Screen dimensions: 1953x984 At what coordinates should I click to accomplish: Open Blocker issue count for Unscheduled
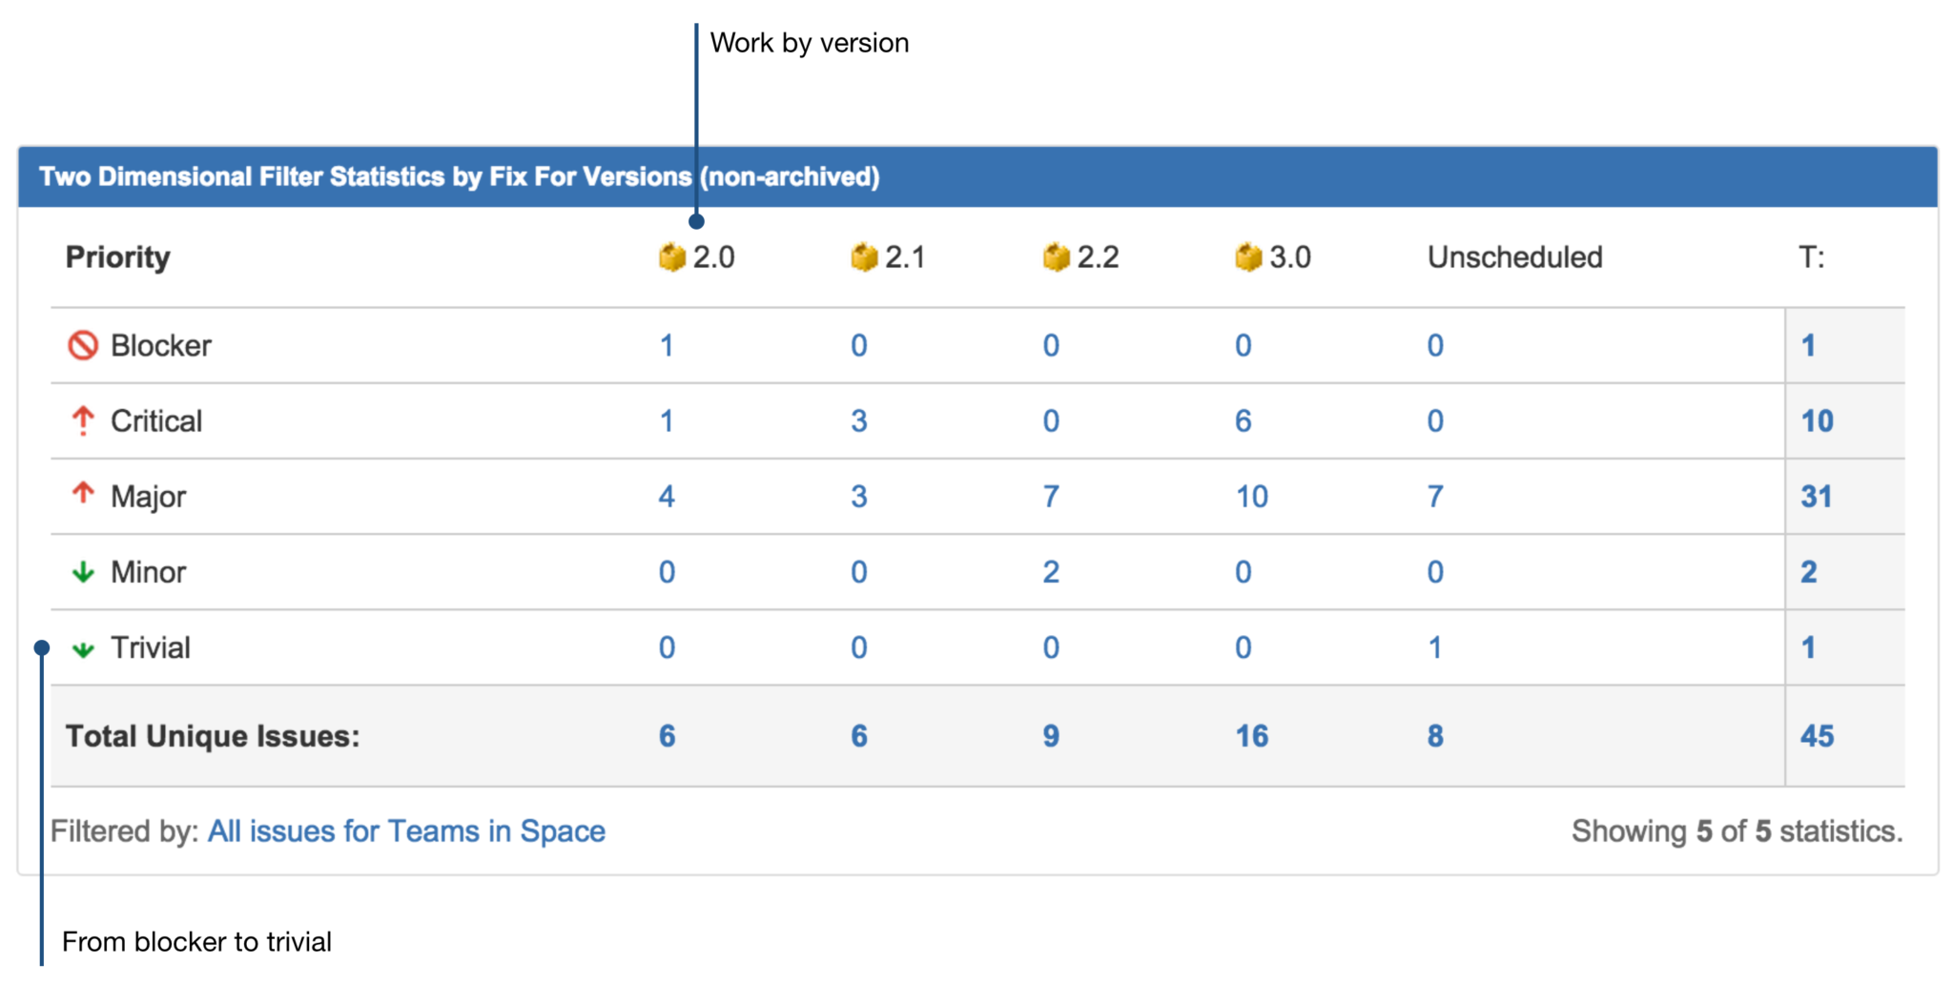click(1435, 345)
